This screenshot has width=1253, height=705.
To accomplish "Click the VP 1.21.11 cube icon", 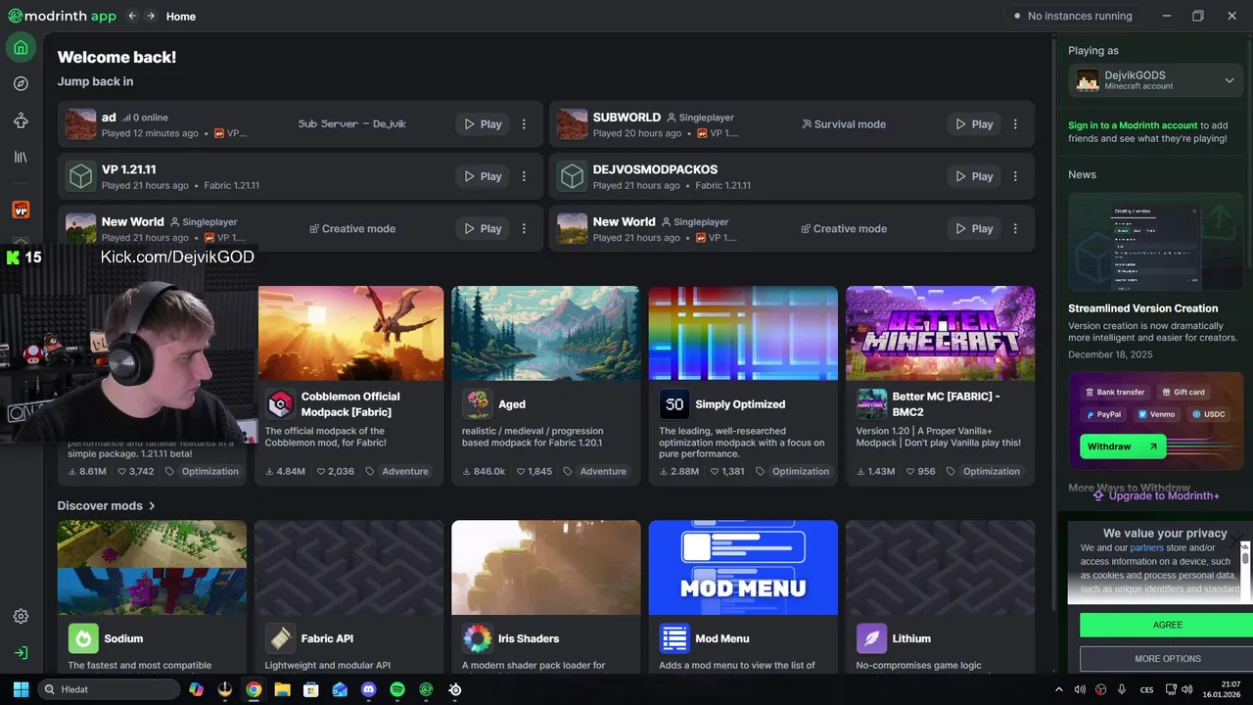I will click(80, 176).
